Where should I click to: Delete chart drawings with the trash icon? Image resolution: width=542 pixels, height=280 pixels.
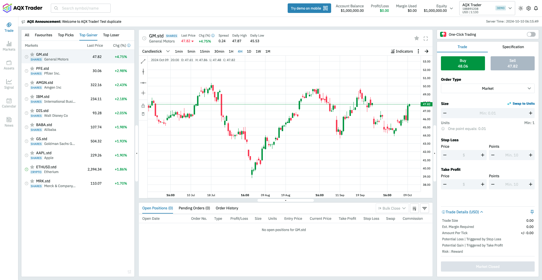point(143,114)
